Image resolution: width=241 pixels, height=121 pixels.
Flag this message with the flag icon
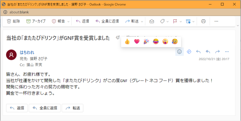point(175,21)
